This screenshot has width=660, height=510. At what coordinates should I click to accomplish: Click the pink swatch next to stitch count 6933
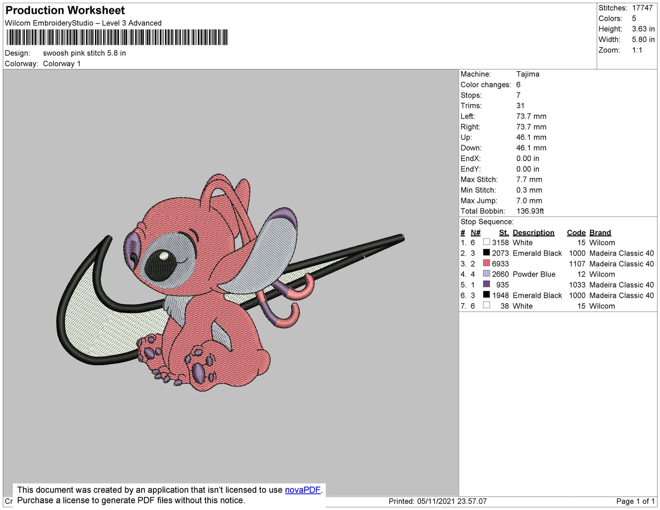pos(486,263)
